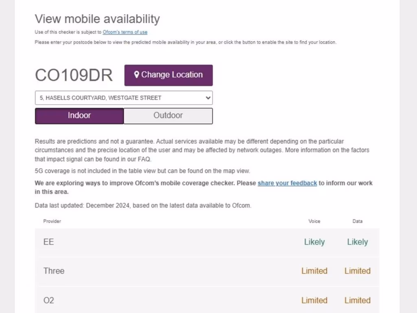Screen dimensions: 417x313
Task: Open Ofcom's terms of use link
Action: [125, 32]
